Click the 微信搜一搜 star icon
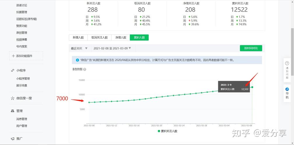The width and height of the screenshot is (294, 145). pos(13,98)
